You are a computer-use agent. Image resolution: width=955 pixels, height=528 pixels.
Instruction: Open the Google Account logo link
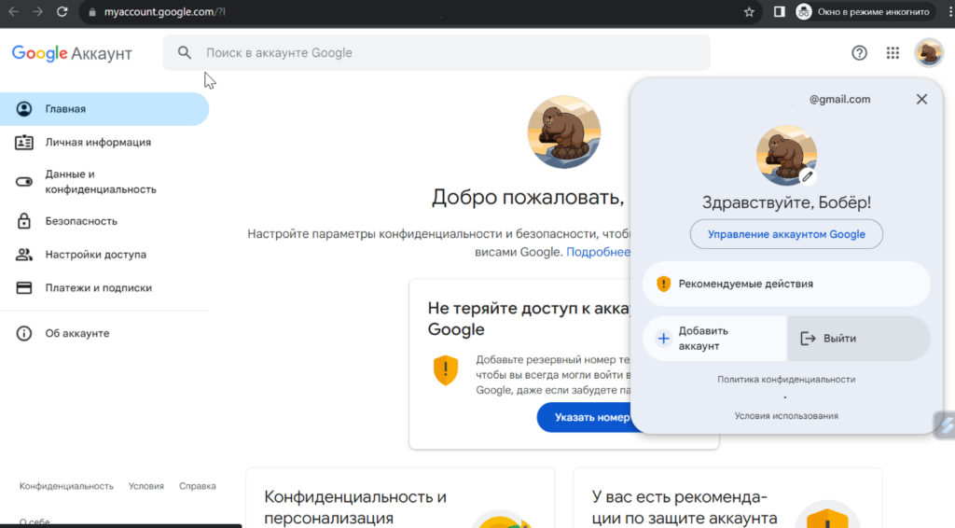click(72, 53)
